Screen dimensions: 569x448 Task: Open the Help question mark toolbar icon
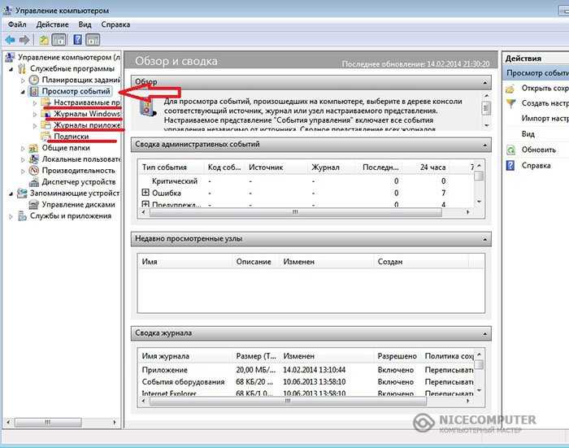pos(78,40)
